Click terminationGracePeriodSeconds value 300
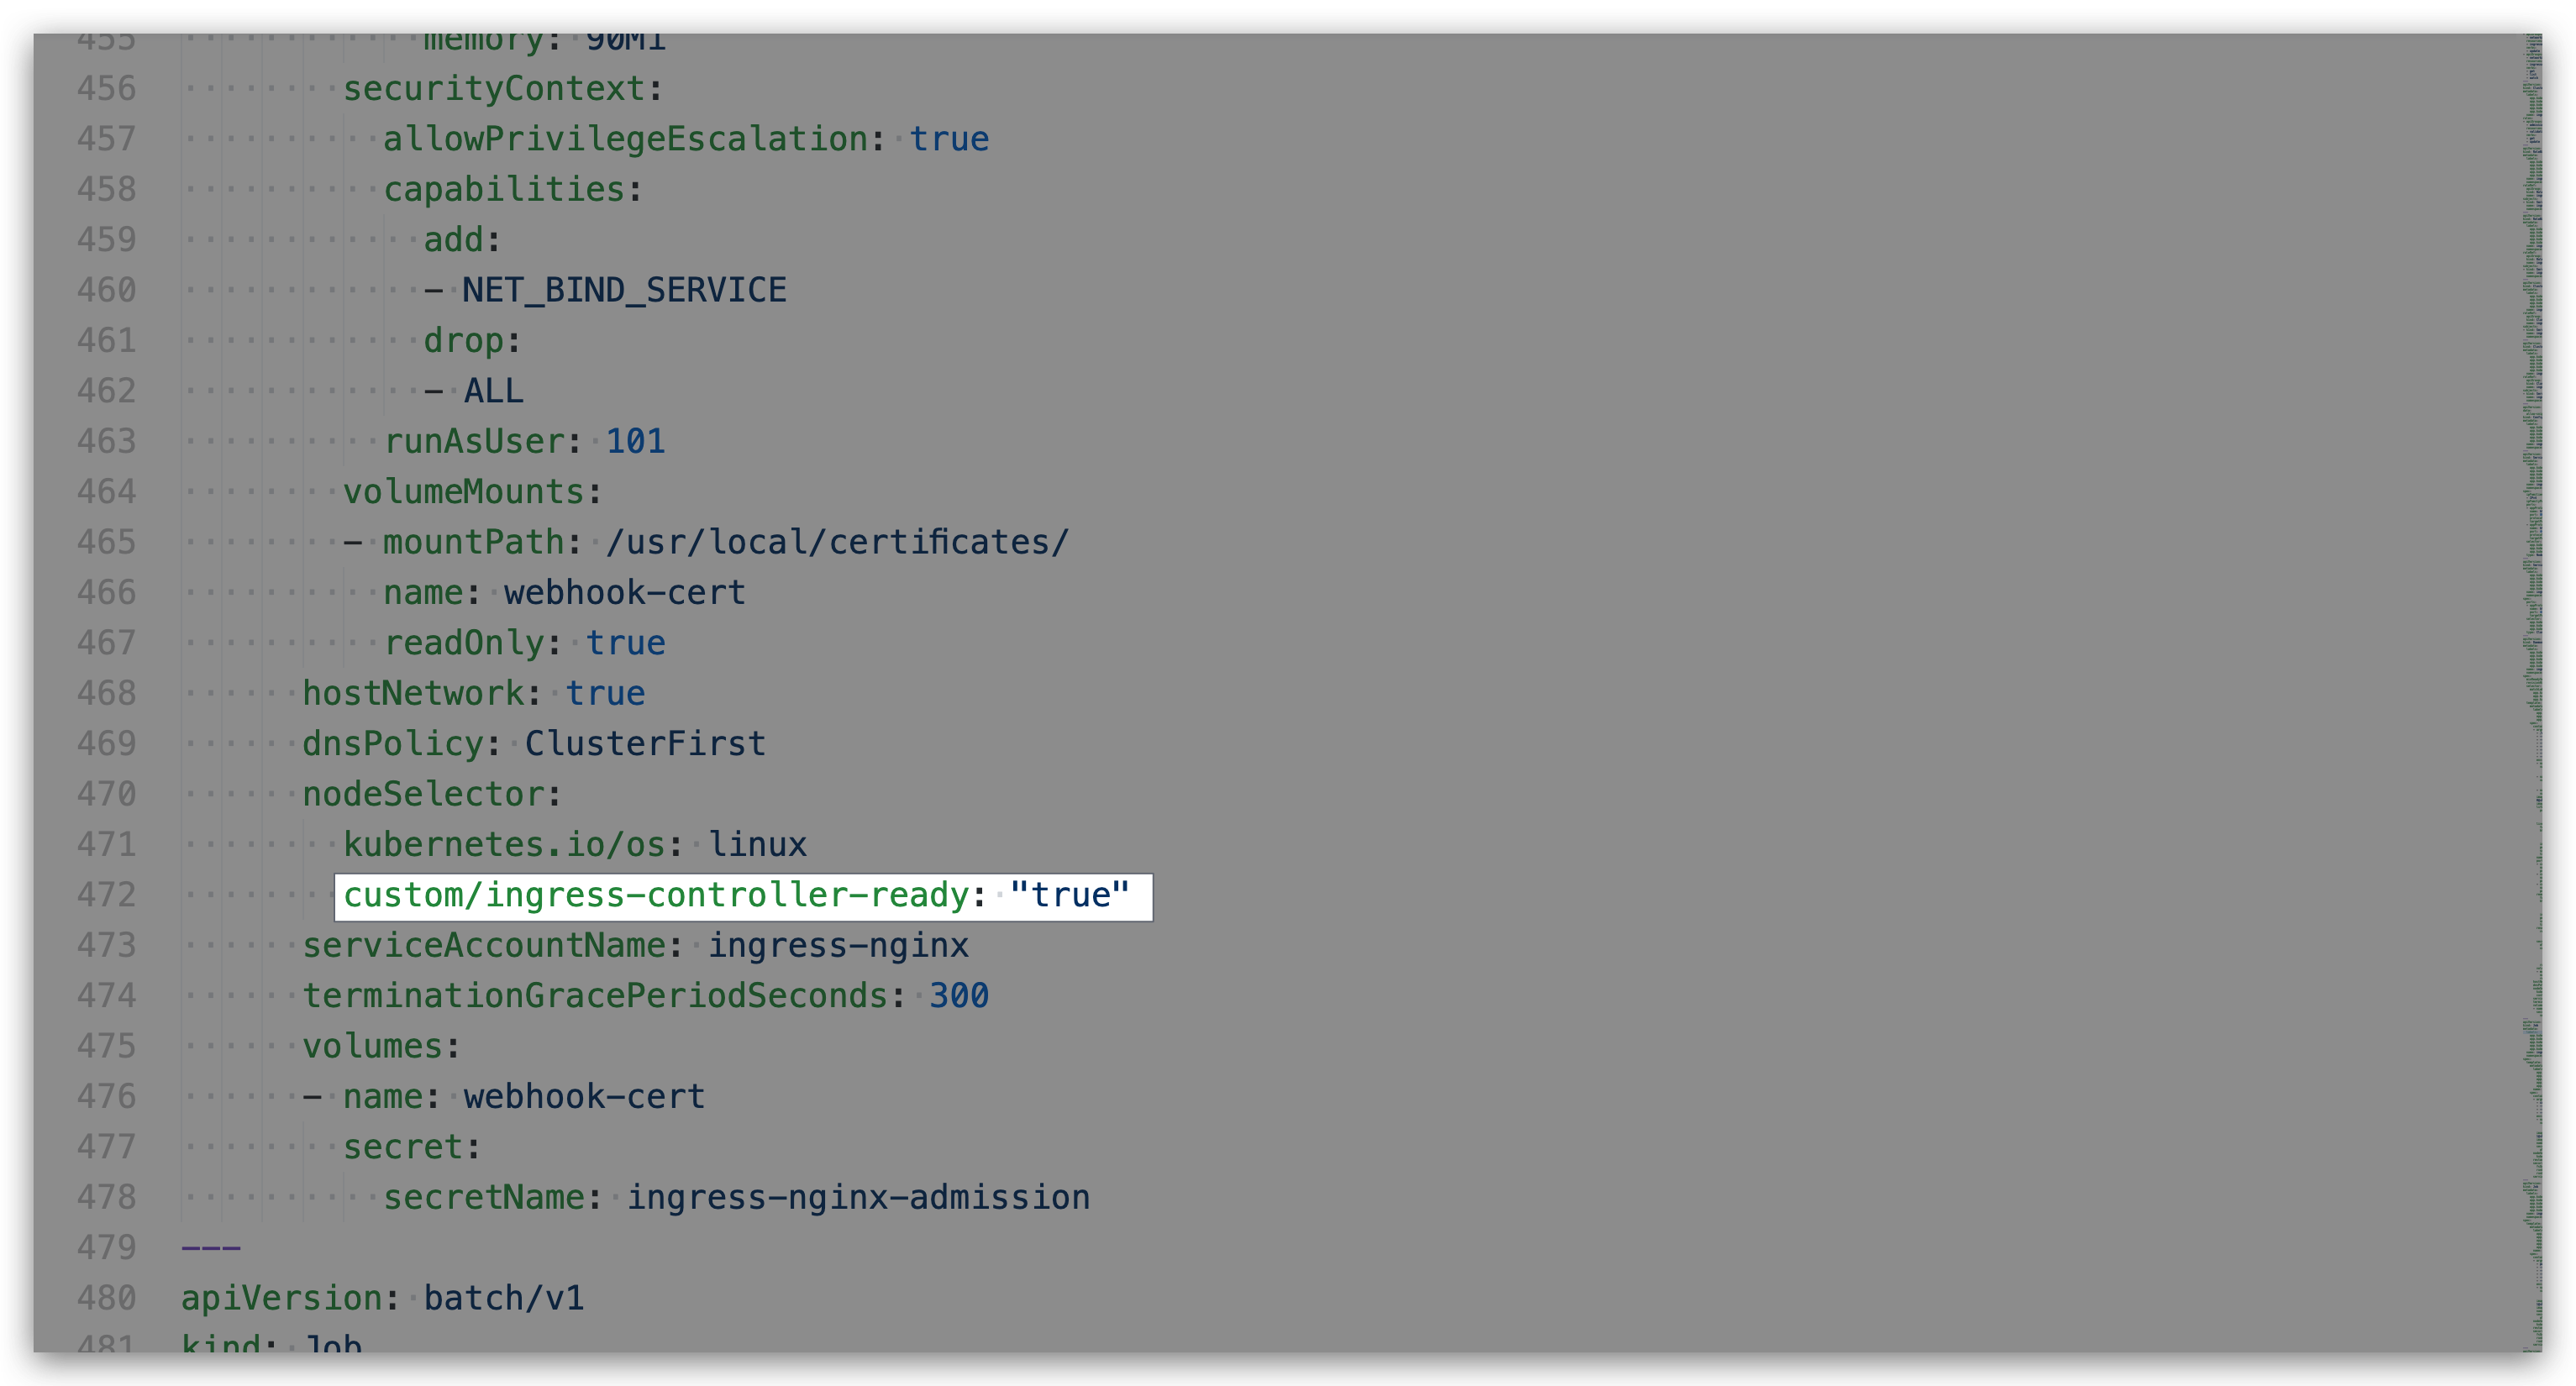 click(x=958, y=996)
